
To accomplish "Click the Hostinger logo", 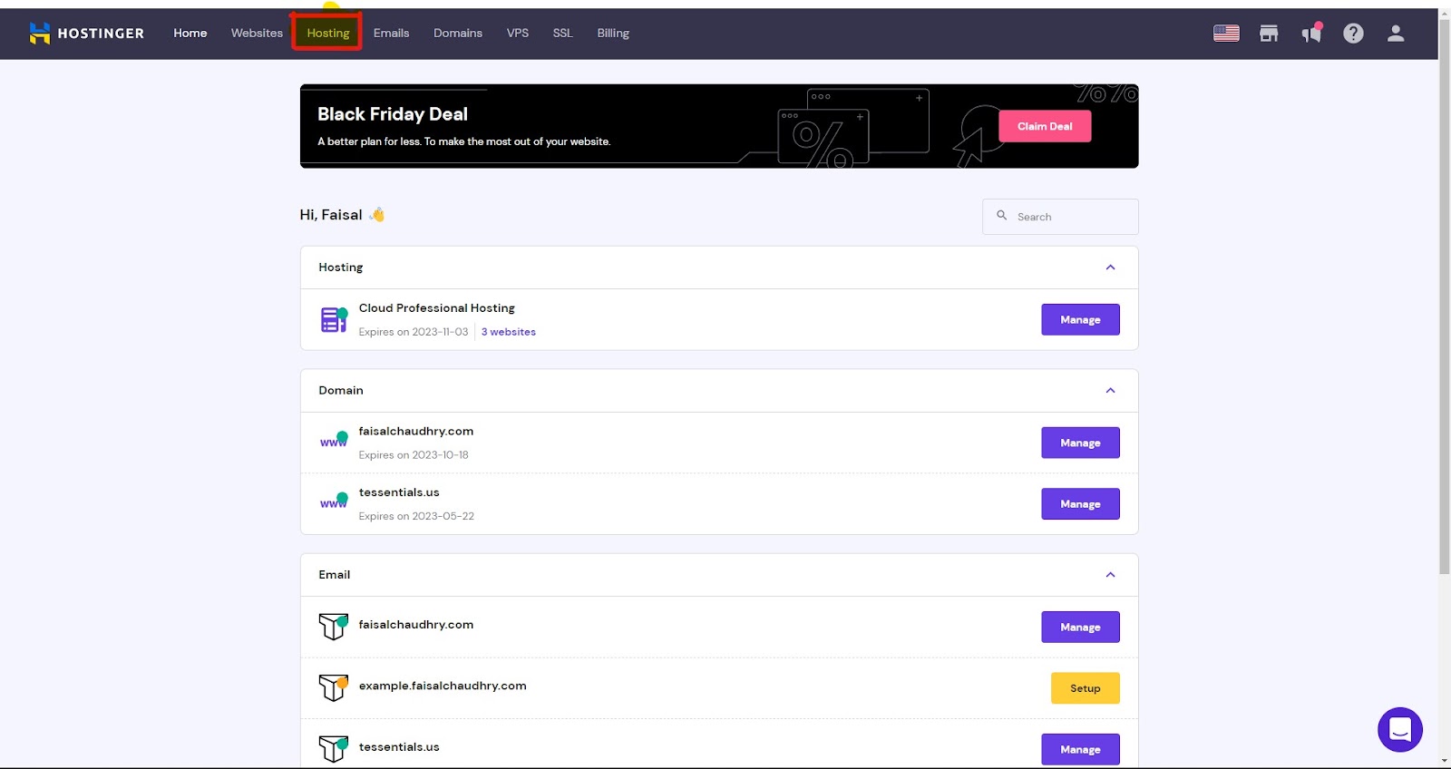I will (86, 34).
